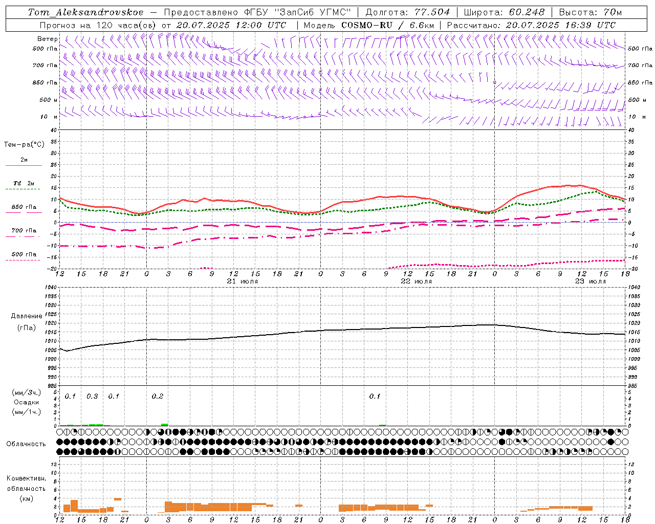Click the "Рассчитано: 20.07.2025 16:39 UTC" timestamp
Screen dimensions: 655x524
[x=531, y=25]
